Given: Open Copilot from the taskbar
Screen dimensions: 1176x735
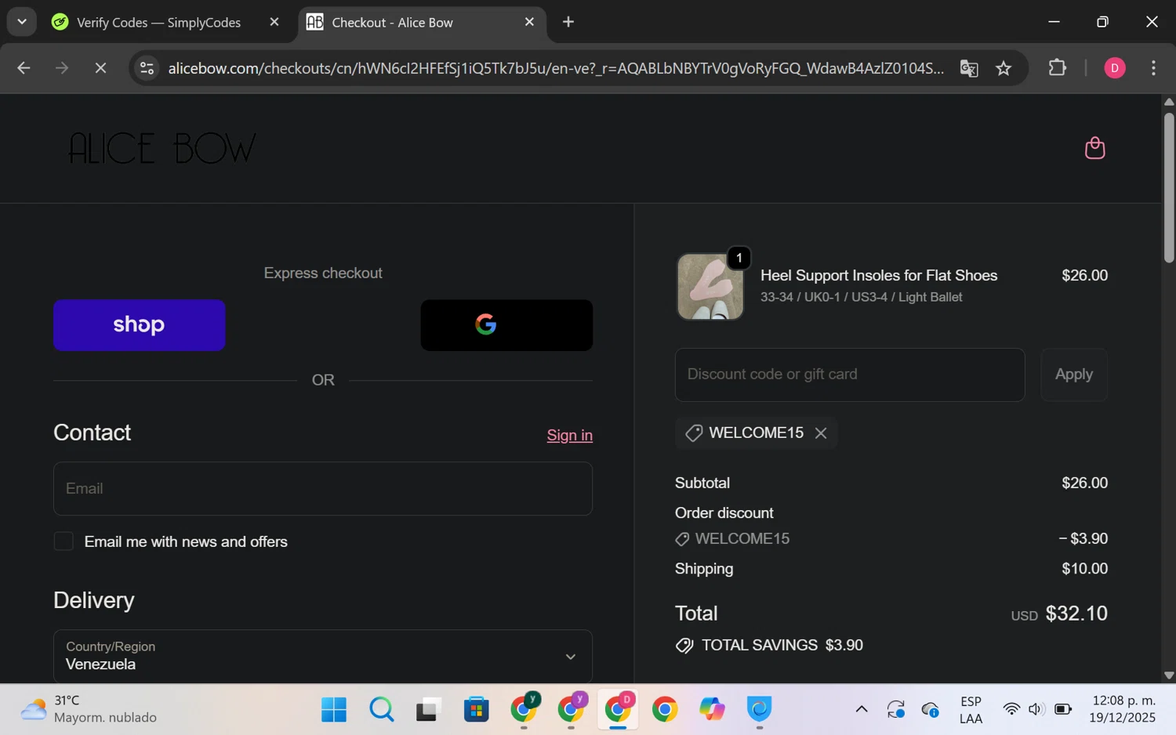Looking at the screenshot, I should coord(712,710).
